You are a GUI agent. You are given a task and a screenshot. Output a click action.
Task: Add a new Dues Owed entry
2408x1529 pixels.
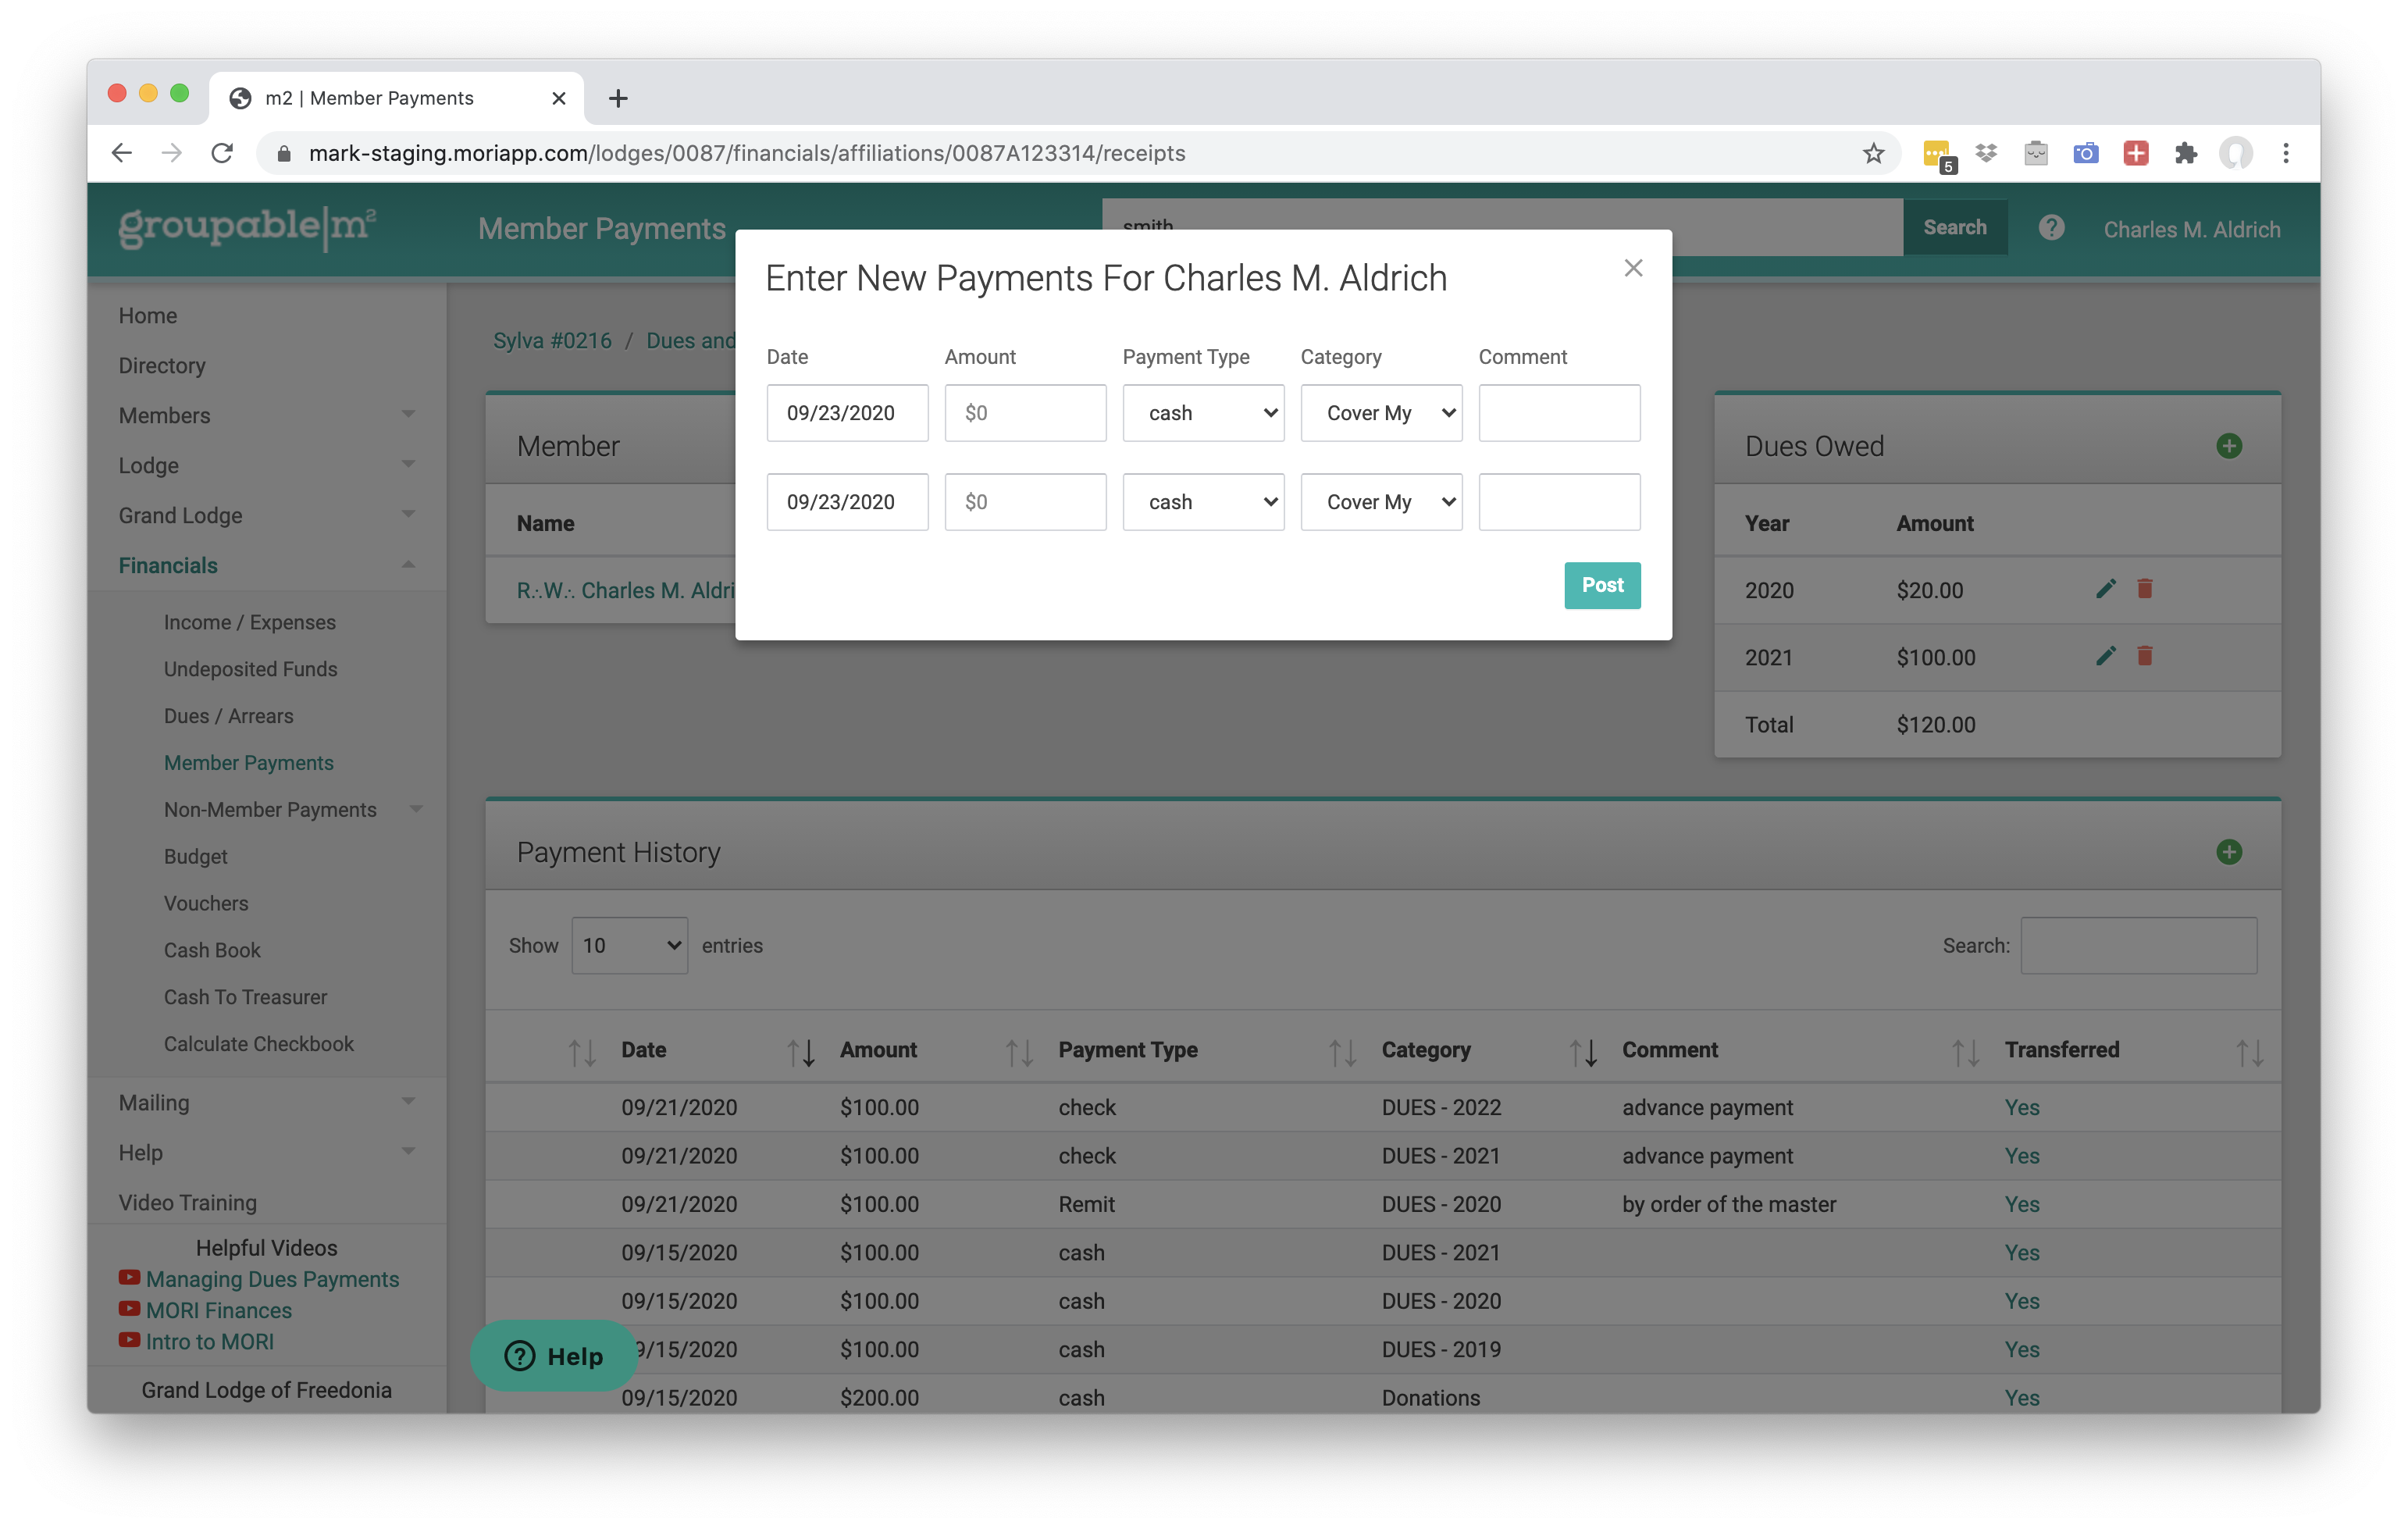[2229, 446]
